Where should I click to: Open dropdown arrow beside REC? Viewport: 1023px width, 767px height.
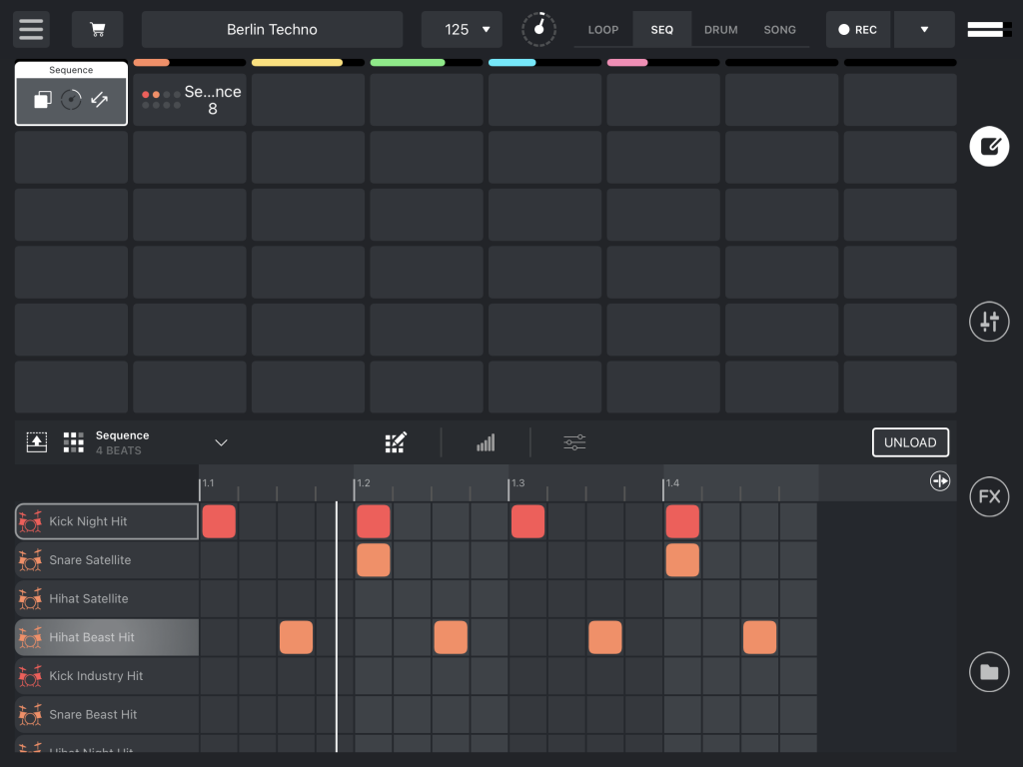point(924,29)
